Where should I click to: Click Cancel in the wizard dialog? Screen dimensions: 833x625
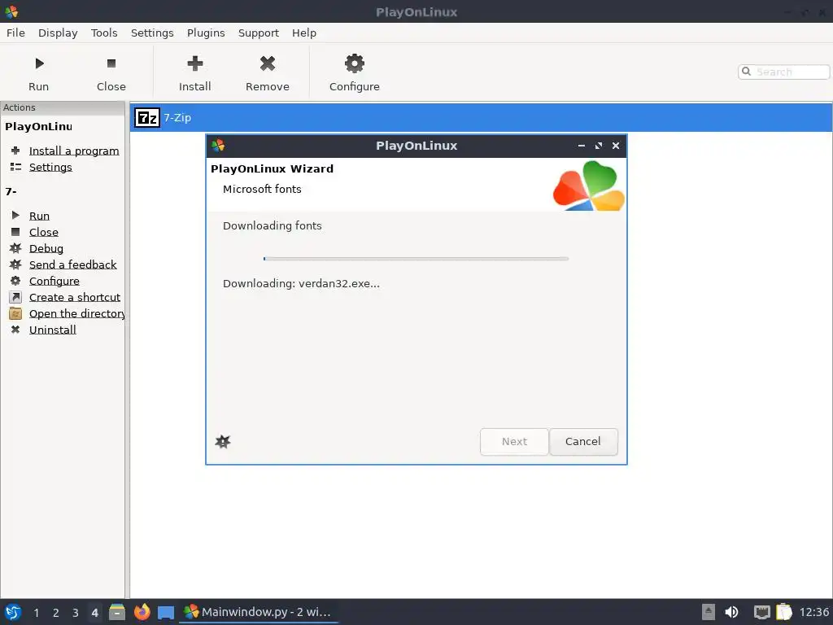click(583, 442)
